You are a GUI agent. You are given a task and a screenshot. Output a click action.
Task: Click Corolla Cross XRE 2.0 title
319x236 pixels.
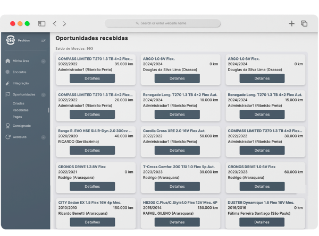[x=174, y=131]
